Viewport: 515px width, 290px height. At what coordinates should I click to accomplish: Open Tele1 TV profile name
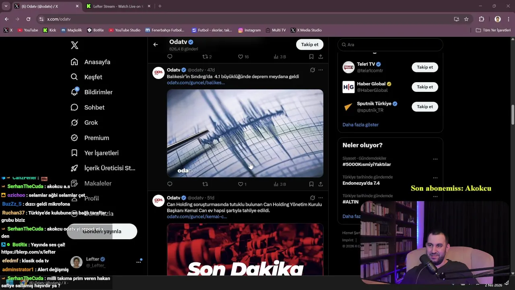[x=366, y=64]
